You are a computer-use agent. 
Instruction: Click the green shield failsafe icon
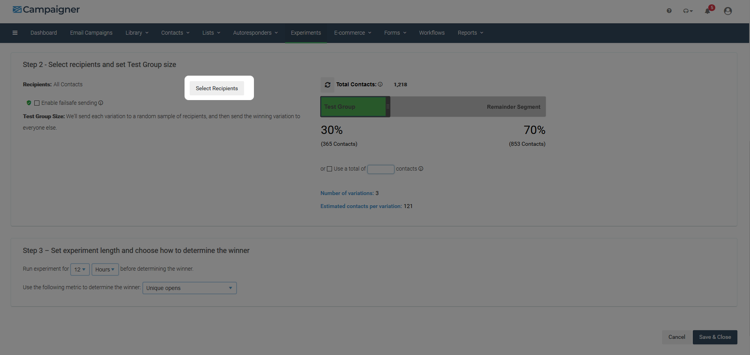(x=29, y=103)
